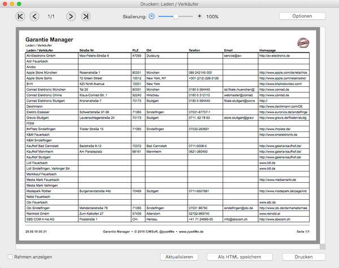
Task: Click the PLZ column header
Action: pyautogui.click(x=136, y=50)
